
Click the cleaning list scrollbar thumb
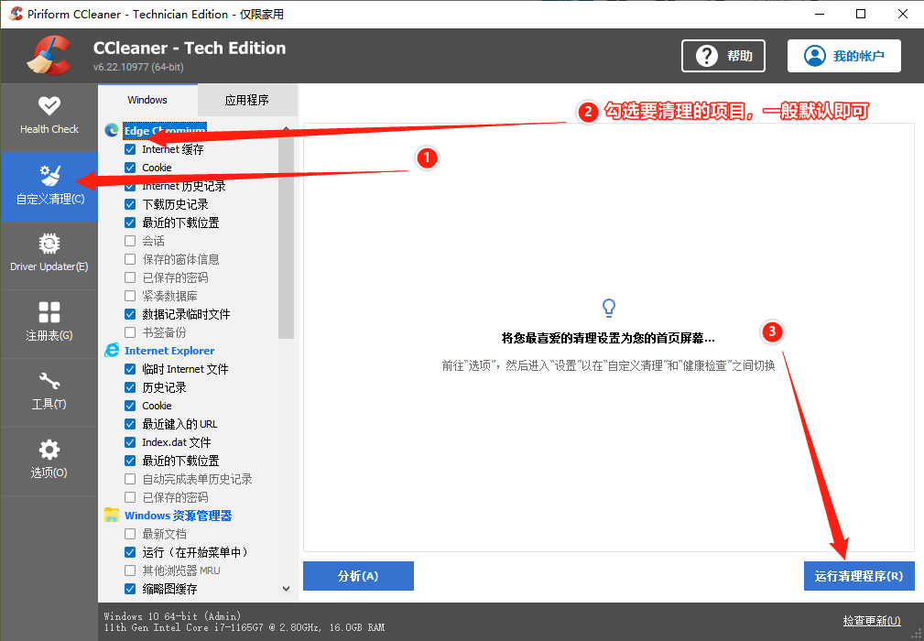pos(286,237)
